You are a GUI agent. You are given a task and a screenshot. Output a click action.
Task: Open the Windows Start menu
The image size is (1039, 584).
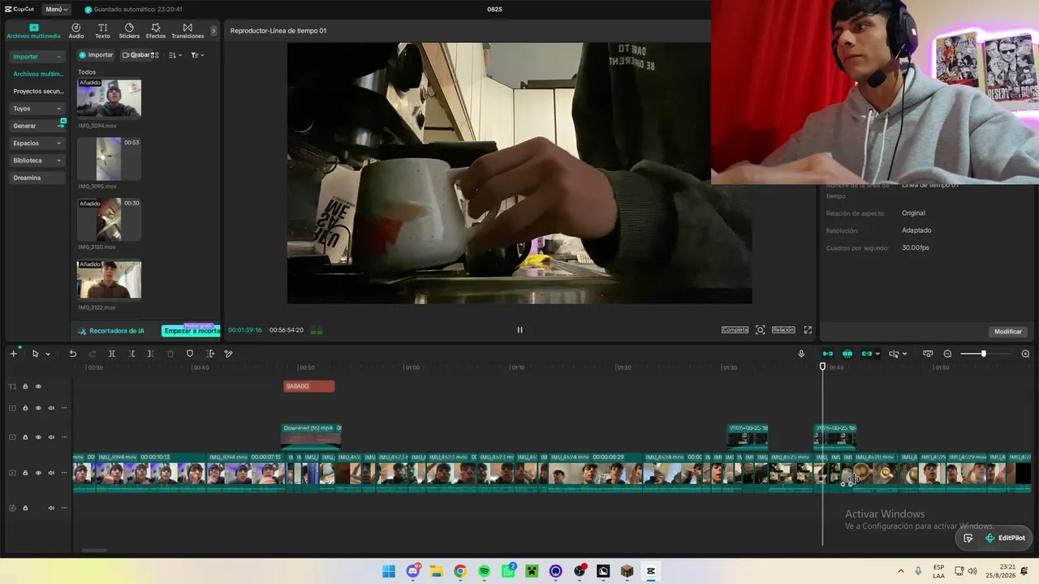(x=389, y=571)
